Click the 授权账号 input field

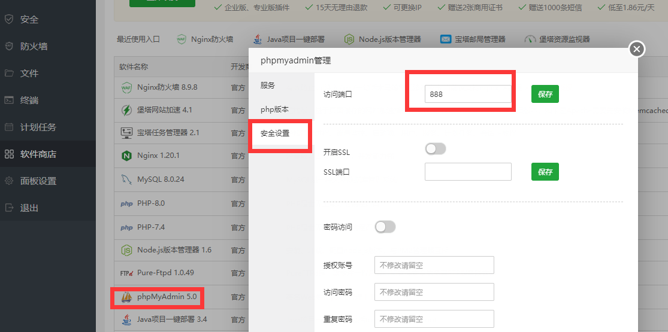tap(434, 265)
